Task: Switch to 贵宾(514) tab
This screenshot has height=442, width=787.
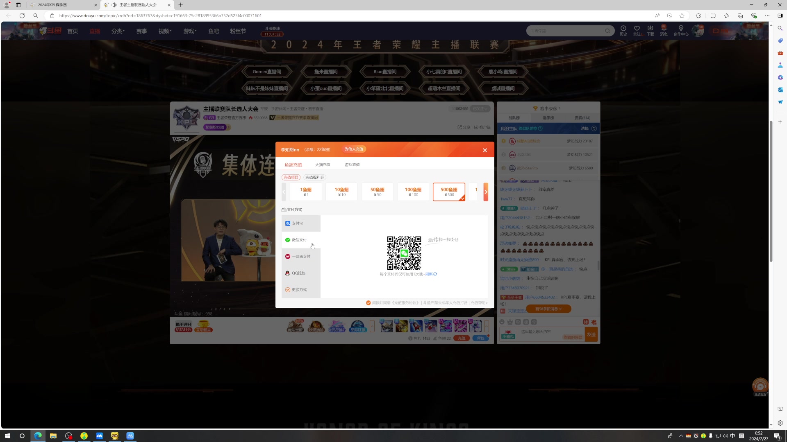Action: tap(582, 118)
